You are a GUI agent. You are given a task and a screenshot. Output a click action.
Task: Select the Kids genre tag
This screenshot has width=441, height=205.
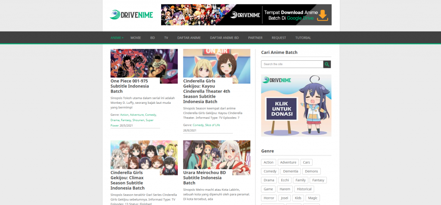point(298,198)
